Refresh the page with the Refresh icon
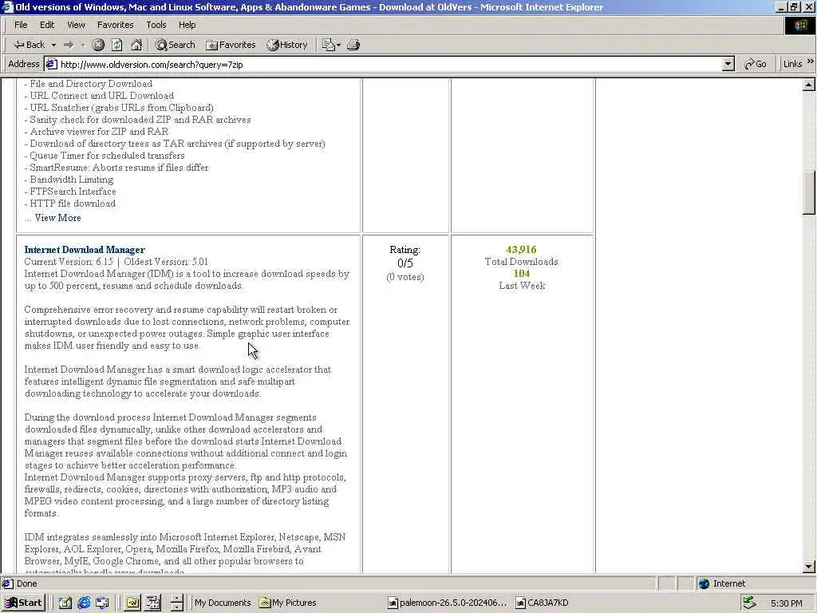 click(x=117, y=45)
